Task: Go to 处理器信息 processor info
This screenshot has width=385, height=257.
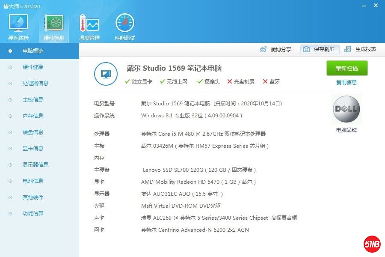Action: (x=35, y=84)
